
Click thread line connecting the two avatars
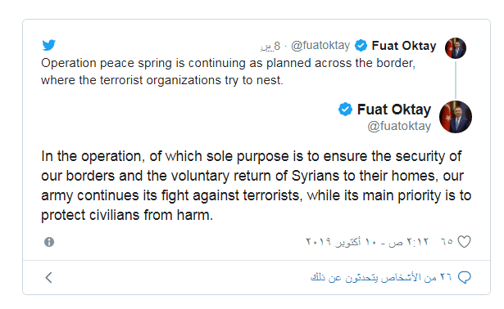[456, 80]
